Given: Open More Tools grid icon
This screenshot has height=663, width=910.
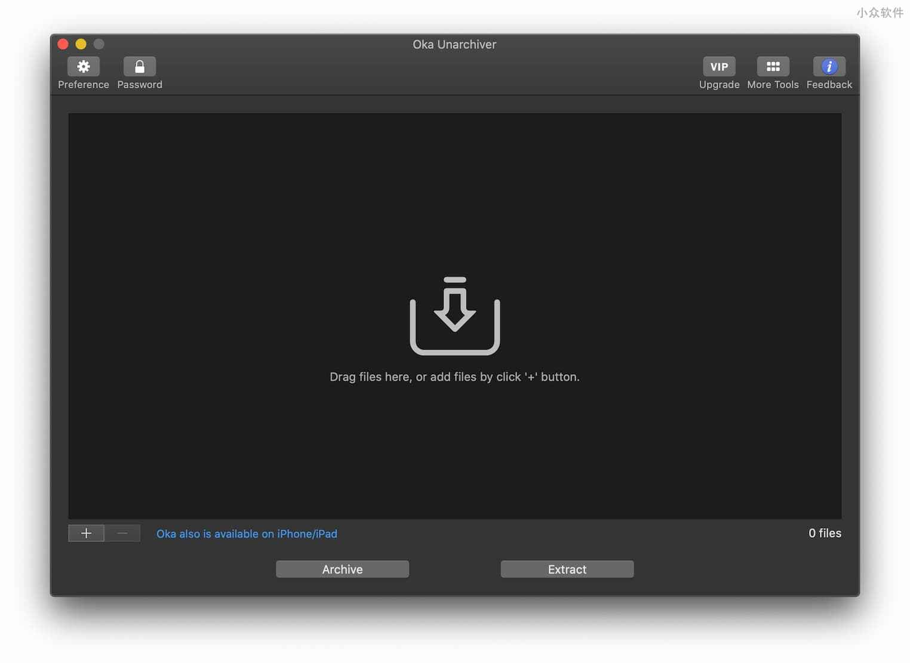Looking at the screenshot, I should tap(773, 66).
